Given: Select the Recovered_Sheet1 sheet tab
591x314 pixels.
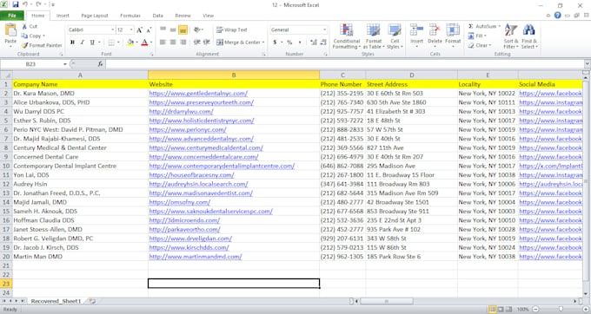Looking at the screenshot, I should click(x=56, y=301).
